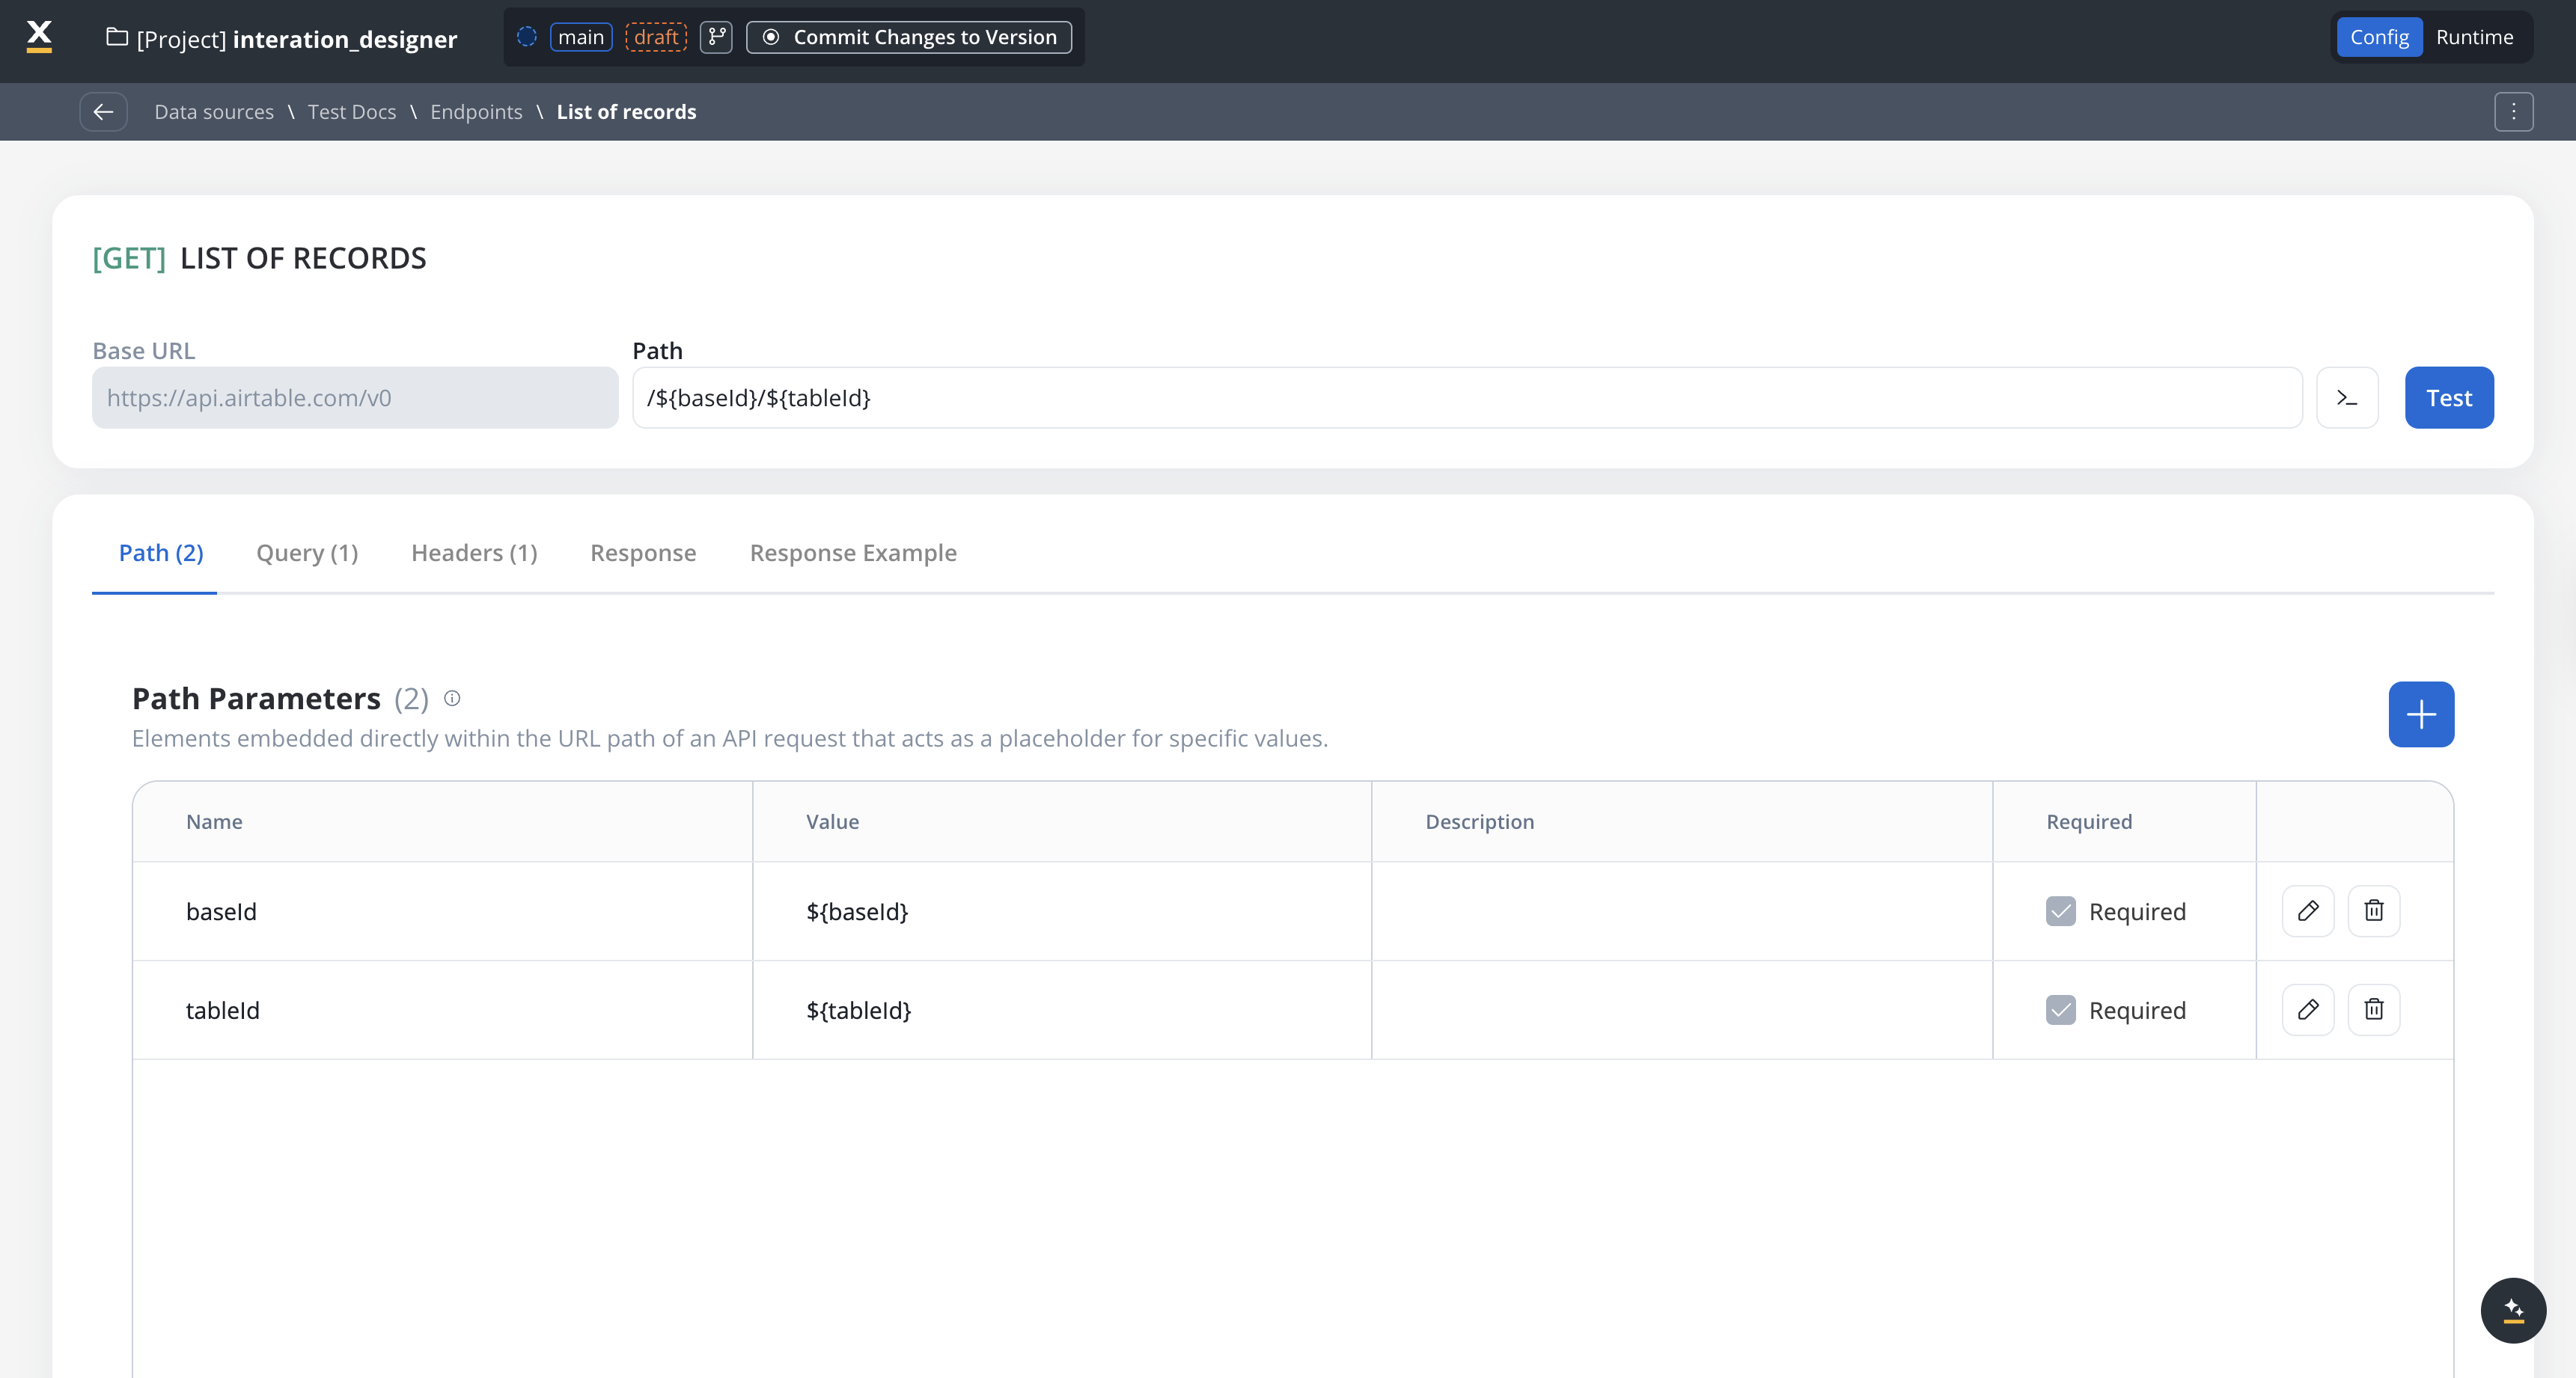Click Commit Changes to Version

point(908,37)
